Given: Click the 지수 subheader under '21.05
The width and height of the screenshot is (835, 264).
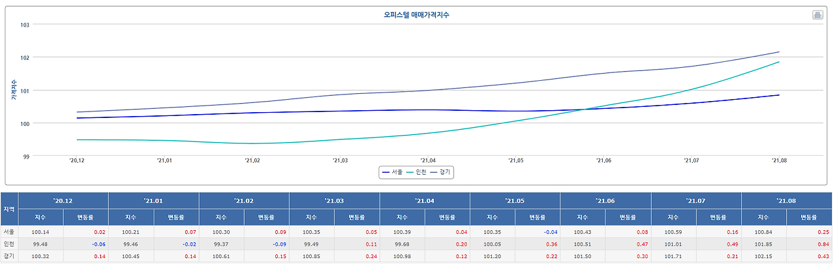Looking at the screenshot, I should click(x=493, y=217).
